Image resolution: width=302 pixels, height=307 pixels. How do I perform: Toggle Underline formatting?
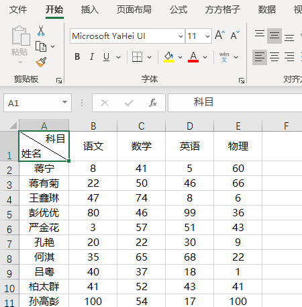(x=107, y=57)
